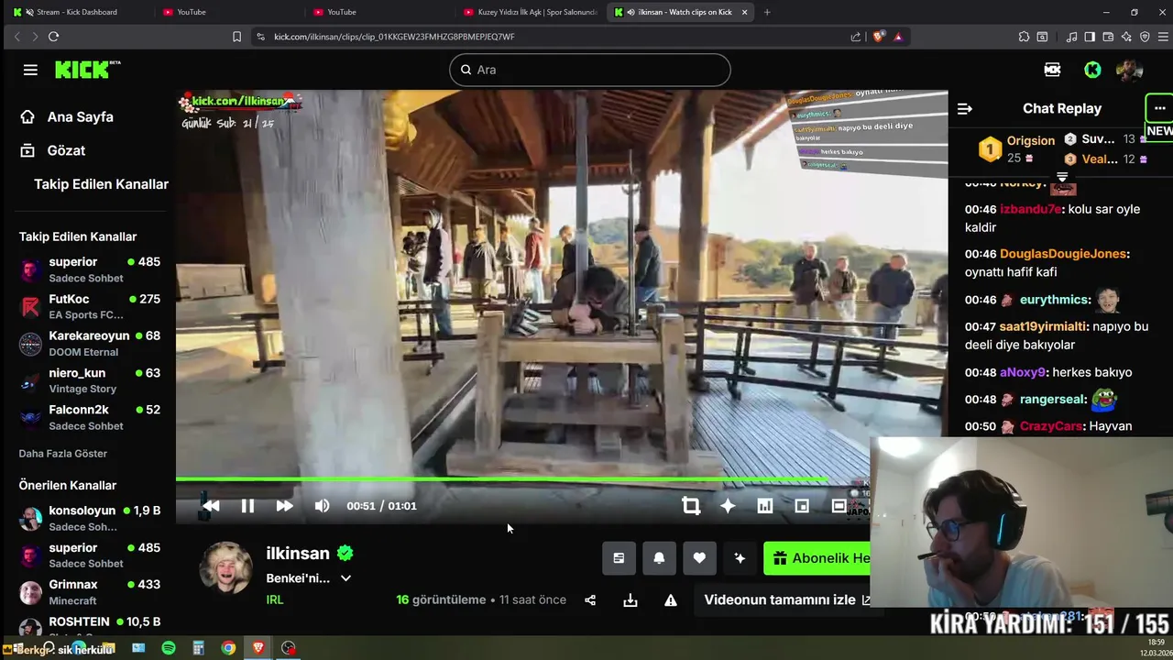Expand list with Daha Fazla Göster
Screen dimensions: 1173x660
63,454
